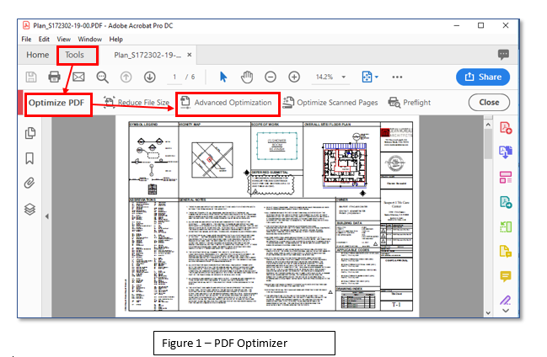The image size is (547, 357).
Task: Click the scrollbar down arrow
Action: click(x=488, y=313)
